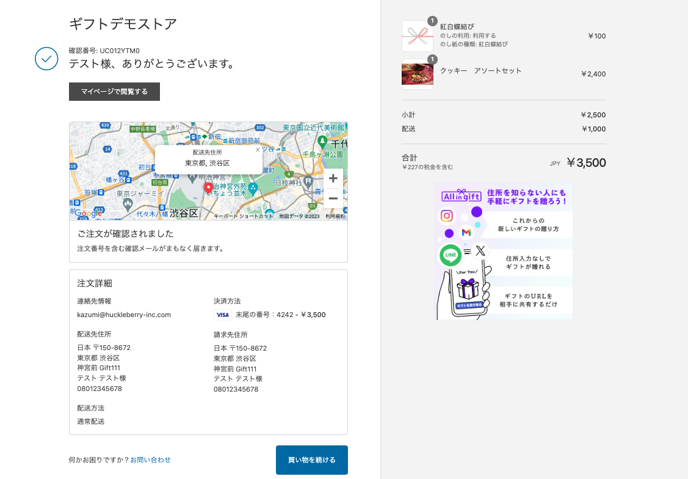The width and height of the screenshot is (688, 479).
Task: Open the map's 利用規約 terms link
Action: (x=335, y=216)
